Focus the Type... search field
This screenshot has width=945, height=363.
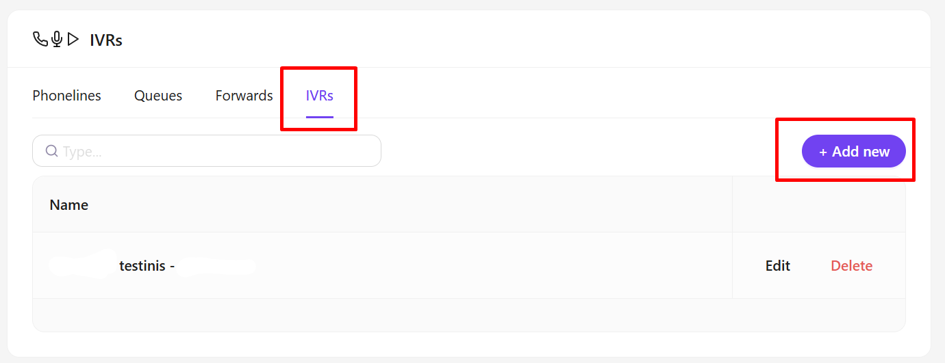click(219, 150)
